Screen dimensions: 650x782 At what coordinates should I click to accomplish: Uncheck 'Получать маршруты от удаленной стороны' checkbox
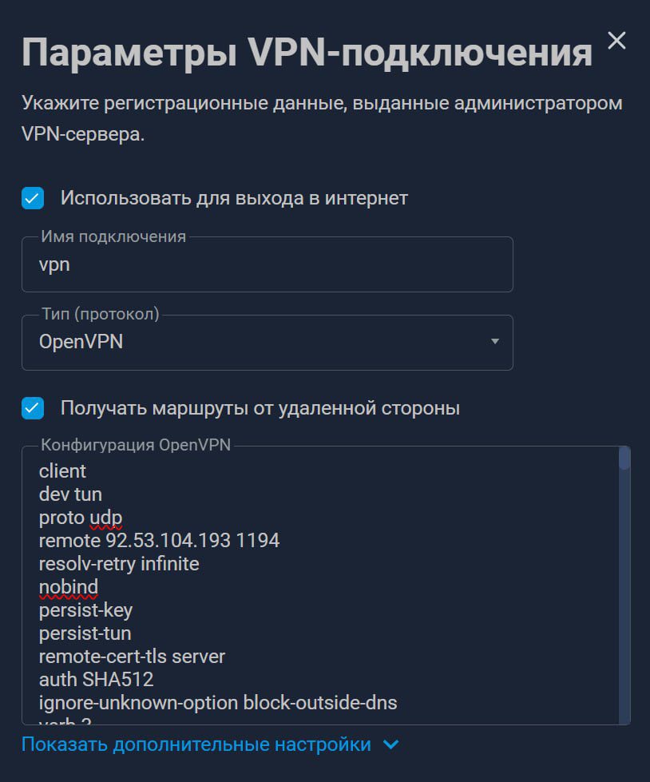pos(33,408)
